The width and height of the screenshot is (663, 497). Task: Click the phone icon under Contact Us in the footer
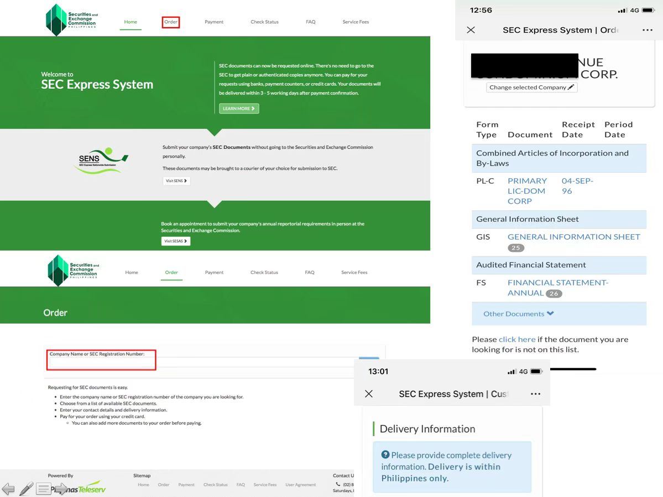(x=338, y=484)
